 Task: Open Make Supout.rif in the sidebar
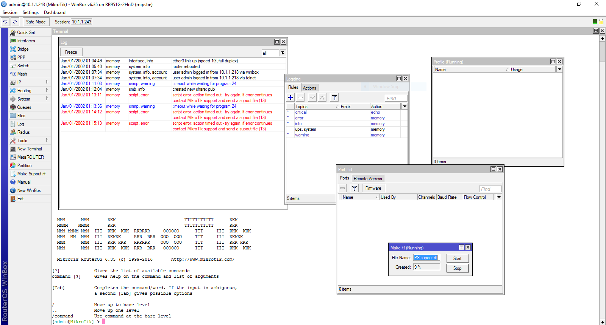pyautogui.click(x=31, y=174)
